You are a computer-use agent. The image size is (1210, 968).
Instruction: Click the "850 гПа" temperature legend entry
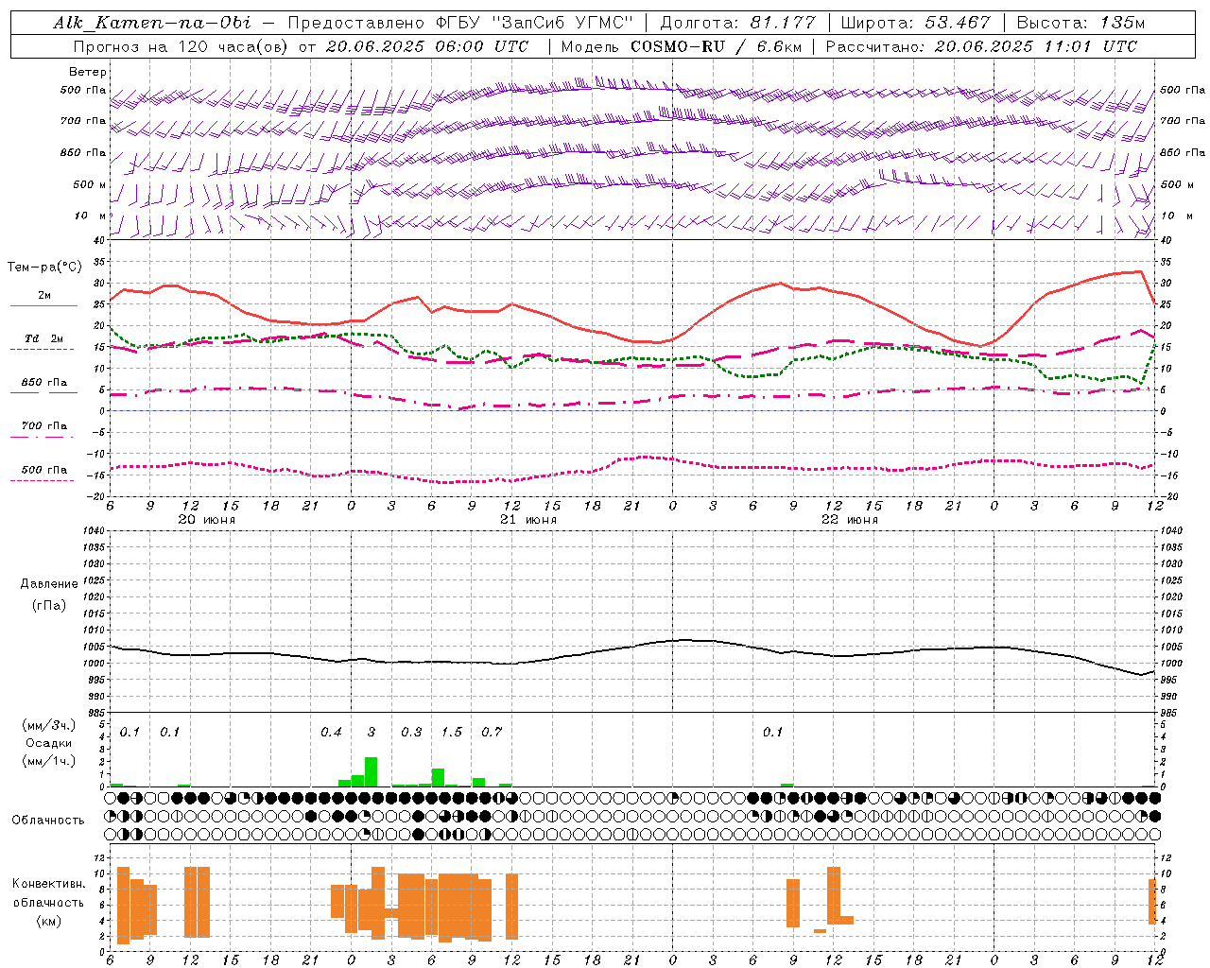pyautogui.click(x=44, y=383)
